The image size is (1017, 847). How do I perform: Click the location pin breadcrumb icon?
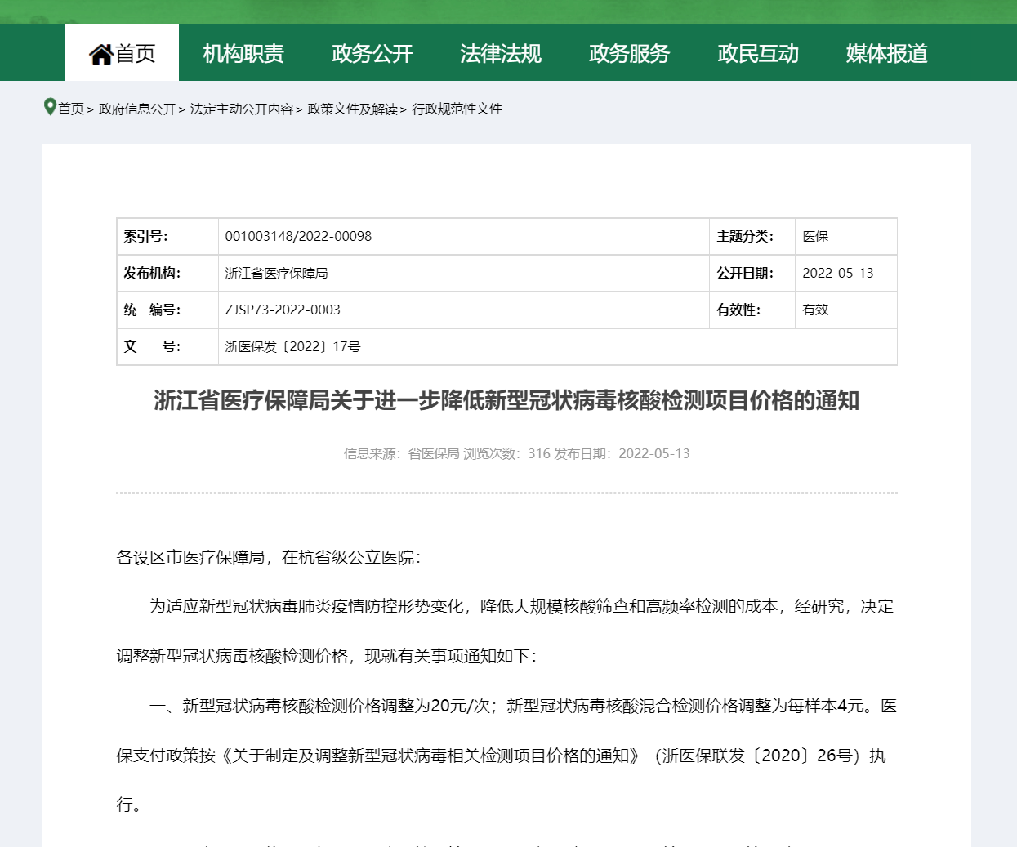tap(50, 107)
